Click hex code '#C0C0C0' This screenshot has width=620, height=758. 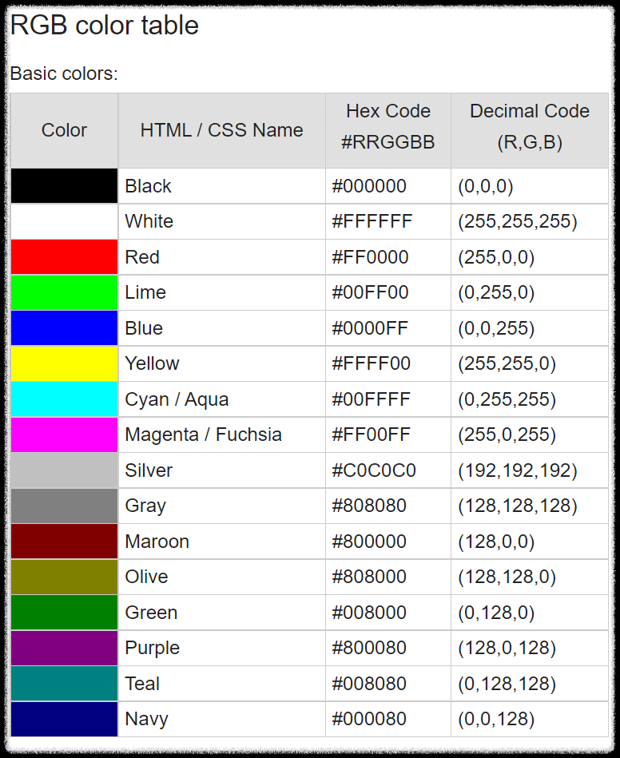[x=374, y=470]
